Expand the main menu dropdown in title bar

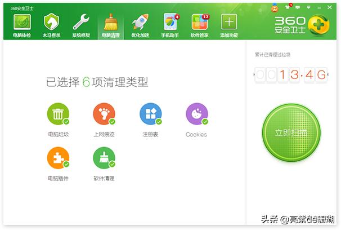[x=309, y=6]
